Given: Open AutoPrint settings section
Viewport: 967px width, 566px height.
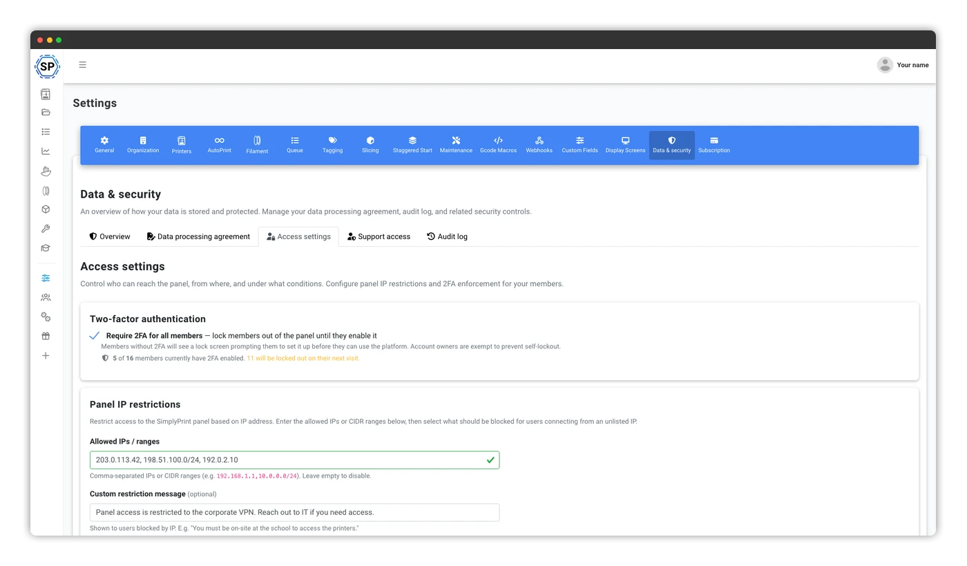Looking at the screenshot, I should point(220,145).
